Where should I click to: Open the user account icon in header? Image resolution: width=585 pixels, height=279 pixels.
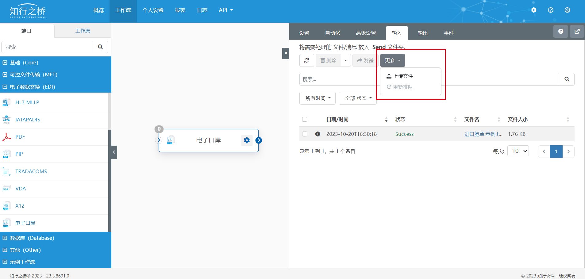567,10
